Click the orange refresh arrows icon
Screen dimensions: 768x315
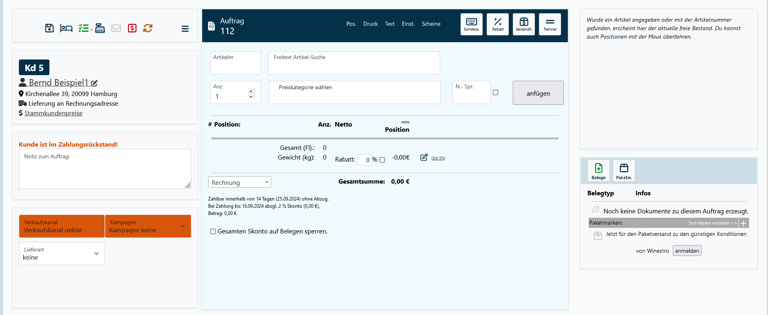(x=148, y=28)
